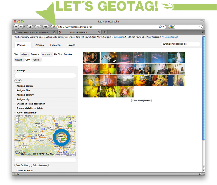This screenshot has height=185, width=217.
Task: Switch to the Albums tab
Action: [39, 45]
